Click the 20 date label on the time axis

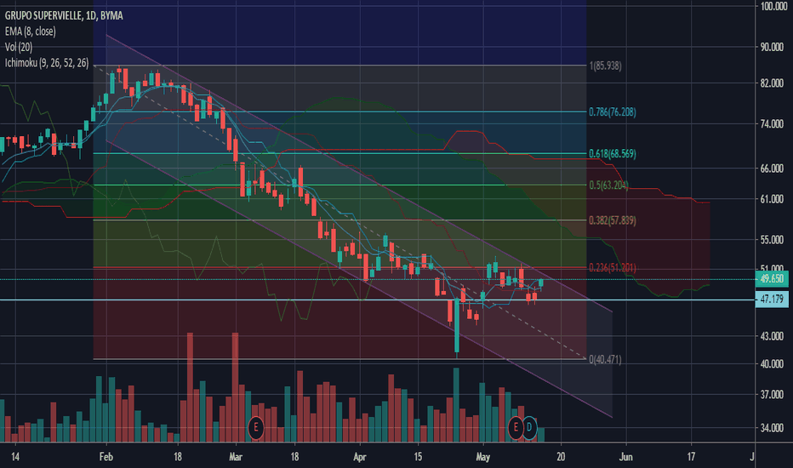pyautogui.click(x=561, y=457)
